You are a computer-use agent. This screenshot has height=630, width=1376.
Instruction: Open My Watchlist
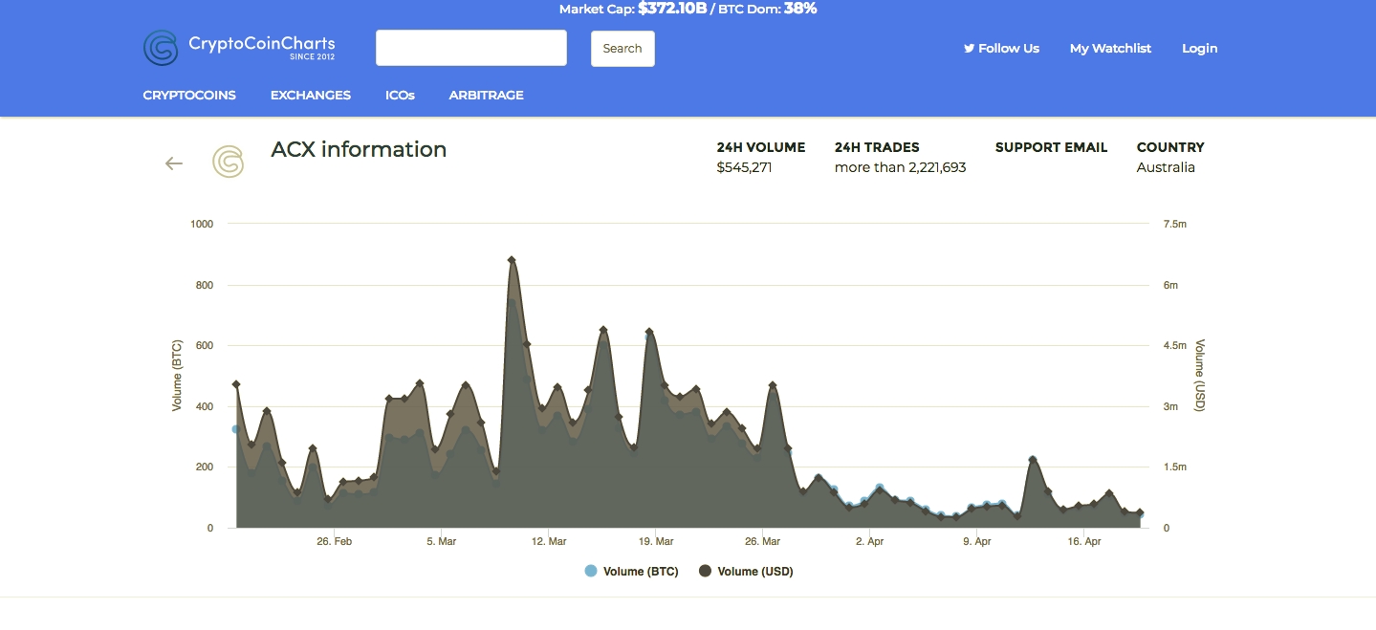(1110, 49)
